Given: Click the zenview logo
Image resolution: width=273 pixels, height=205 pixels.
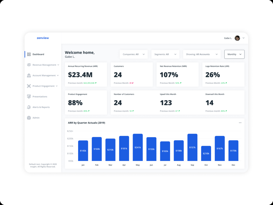Looking at the screenshot, I should coord(43,38).
